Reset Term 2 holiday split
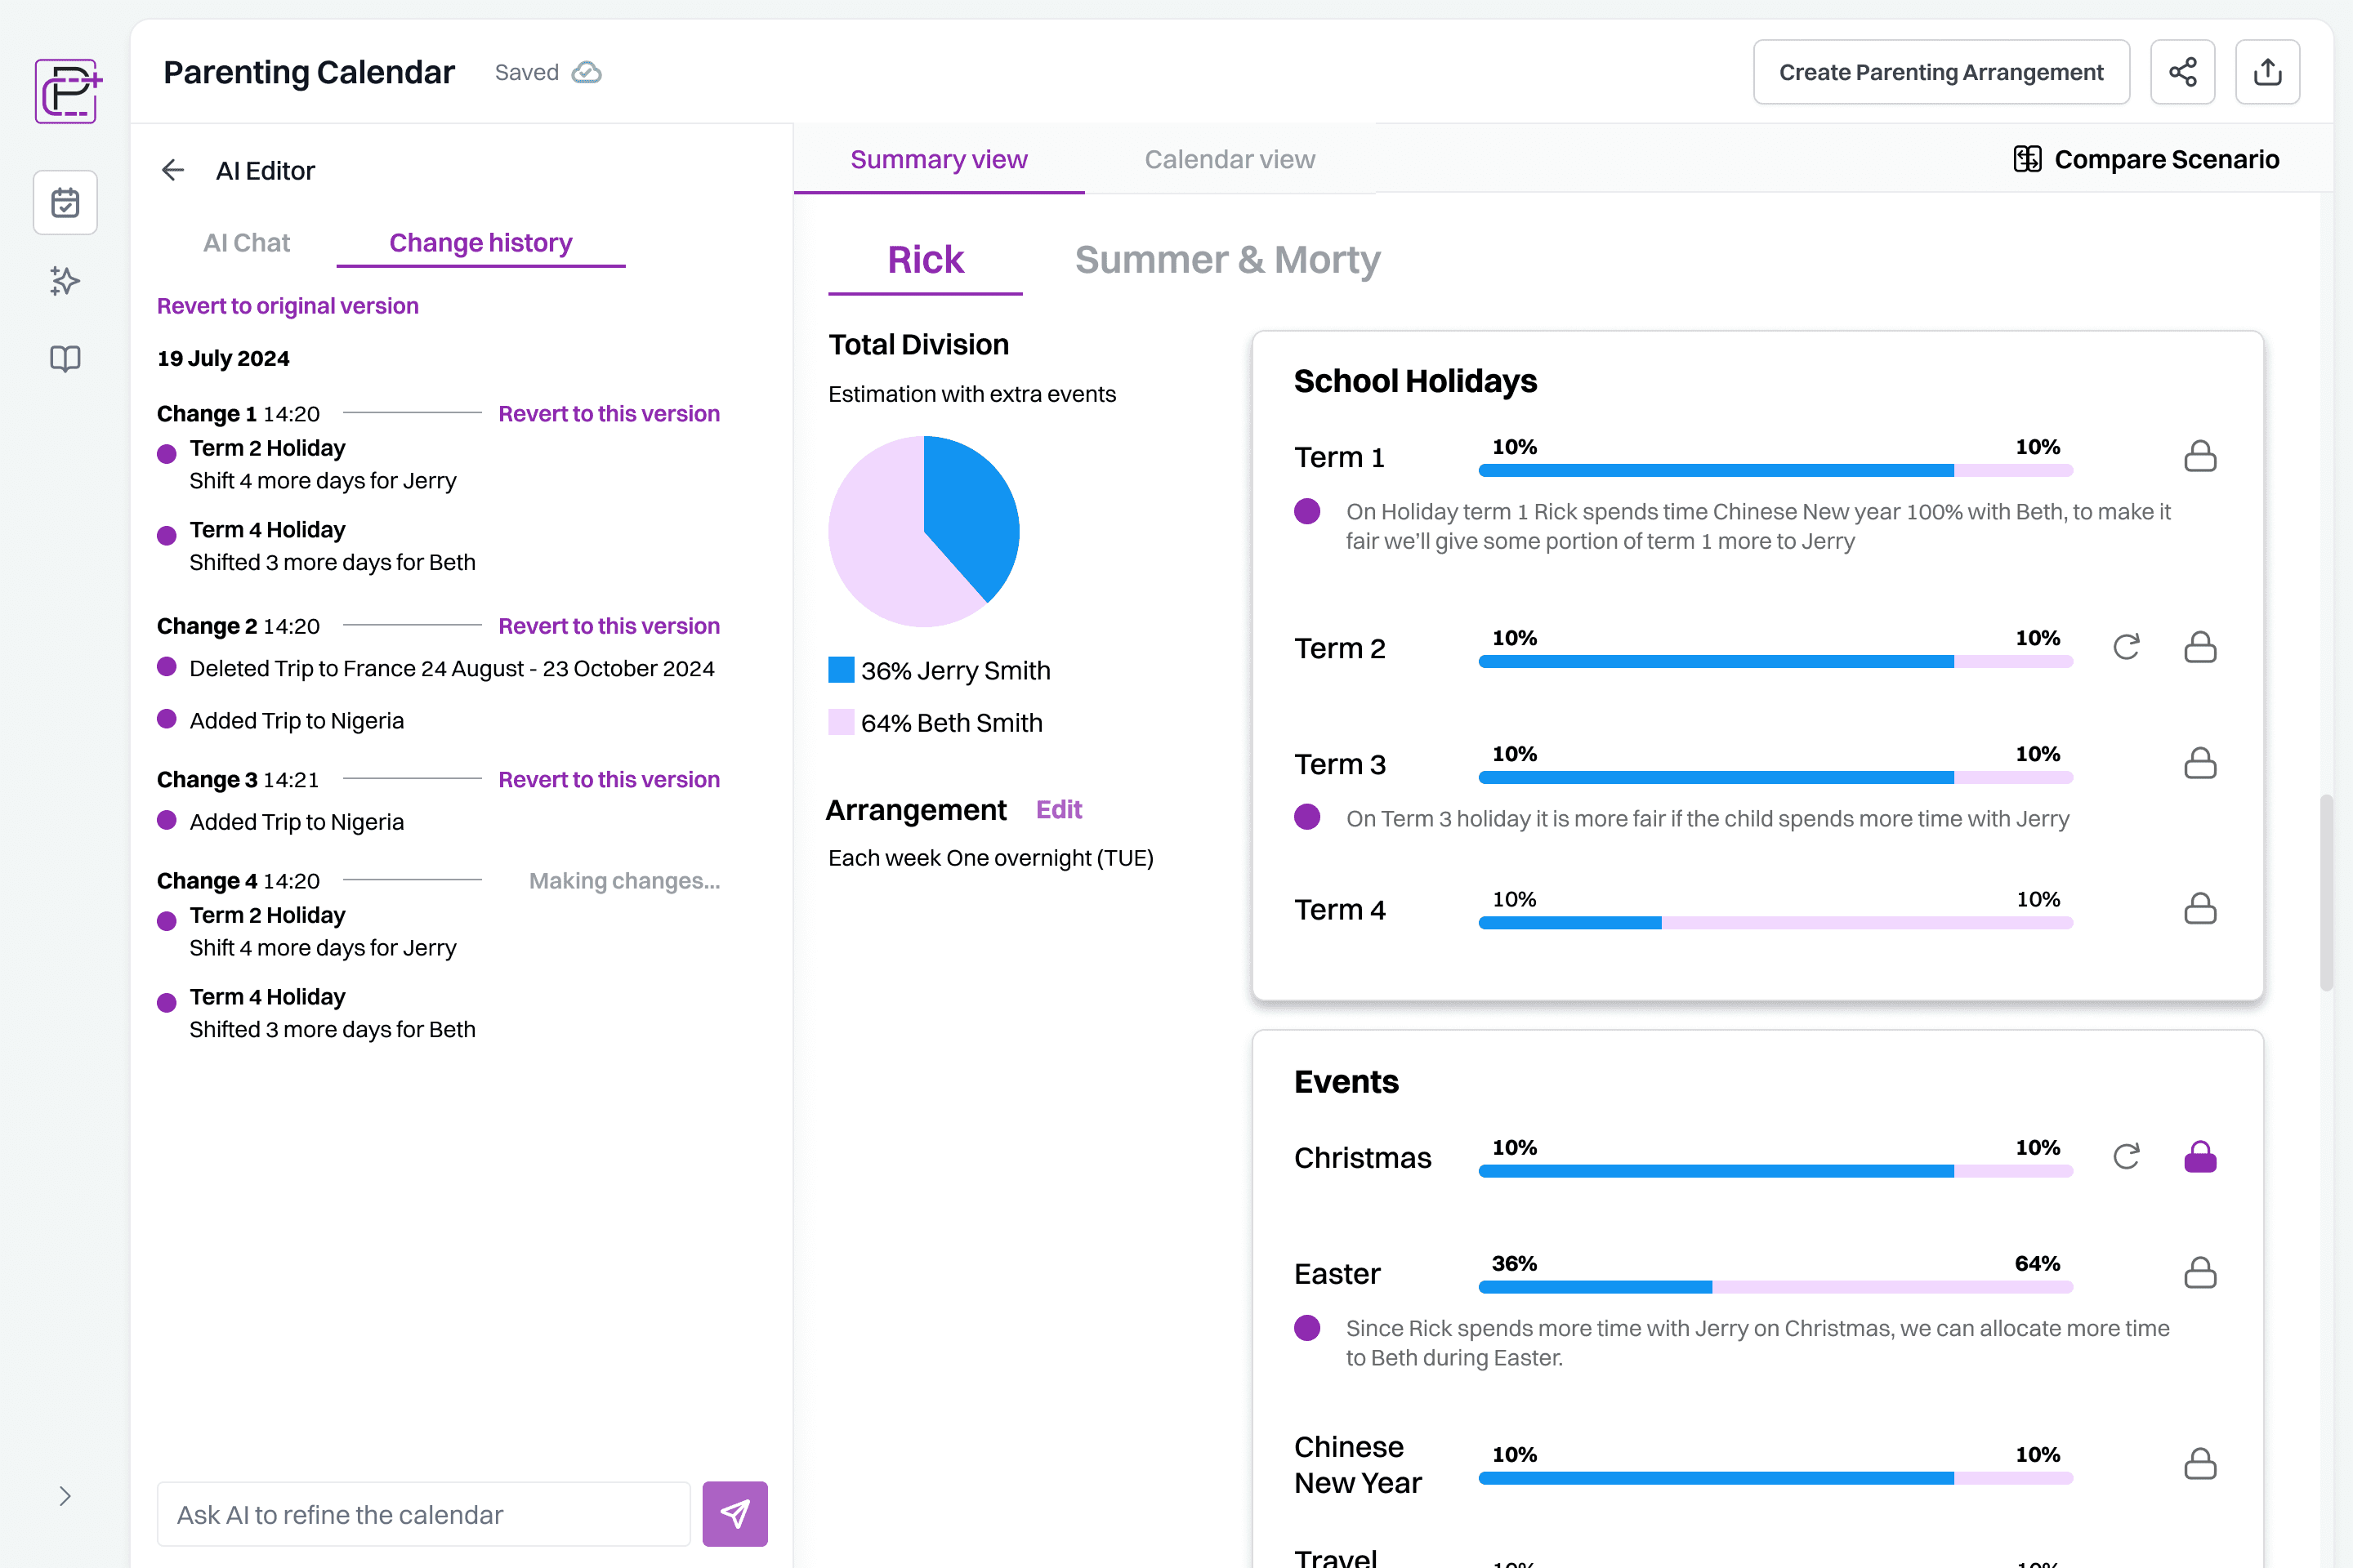2353x1568 pixels. 2126,647
